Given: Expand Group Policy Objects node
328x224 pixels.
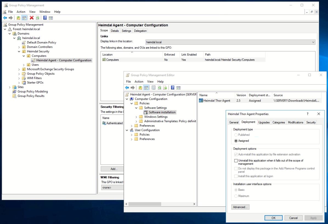Looking at the screenshot, I should click(19, 74).
